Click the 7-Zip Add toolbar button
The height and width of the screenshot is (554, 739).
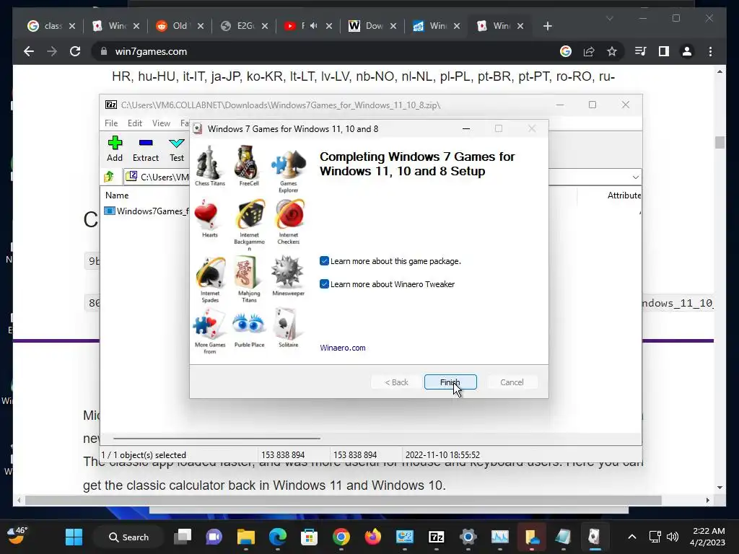(115, 149)
